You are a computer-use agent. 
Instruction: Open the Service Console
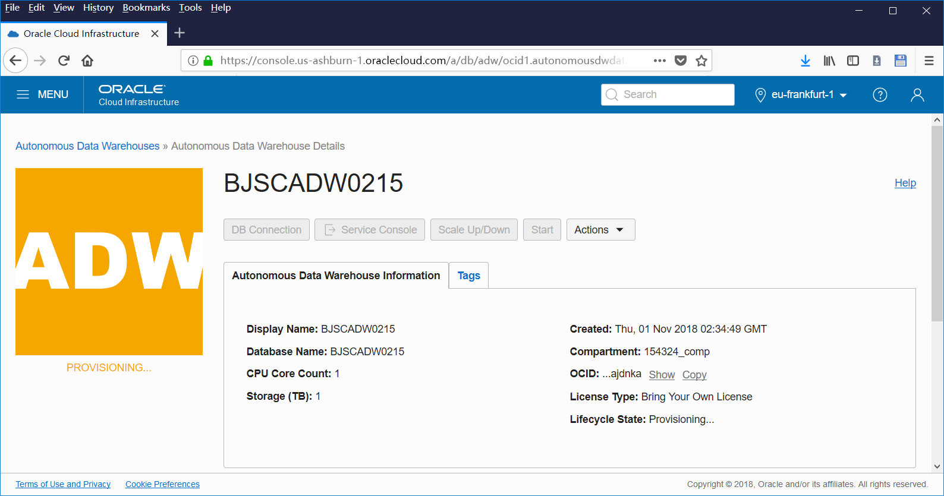coord(370,230)
